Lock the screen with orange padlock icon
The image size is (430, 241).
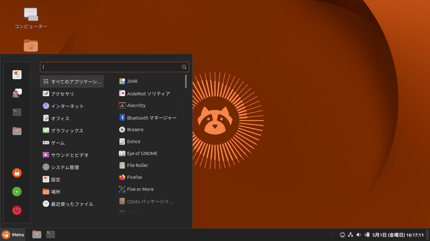(17, 173)
